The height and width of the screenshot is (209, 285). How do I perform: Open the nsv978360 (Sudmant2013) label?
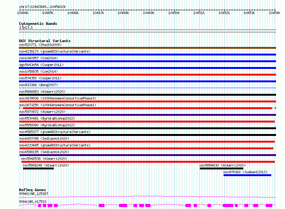(x=245, y=172)
